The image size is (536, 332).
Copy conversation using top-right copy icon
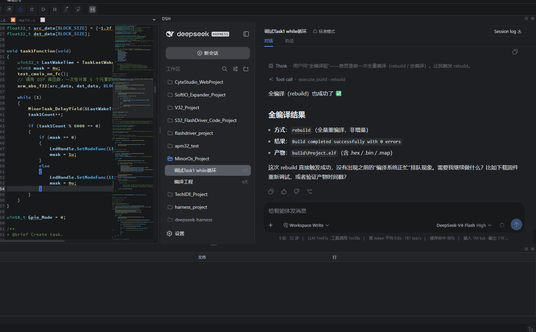[x=515, y=52]
